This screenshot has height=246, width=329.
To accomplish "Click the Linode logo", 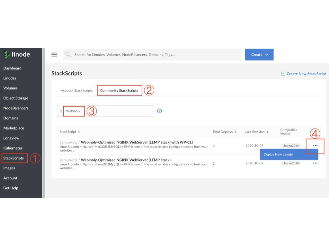I will coord(17,54).
